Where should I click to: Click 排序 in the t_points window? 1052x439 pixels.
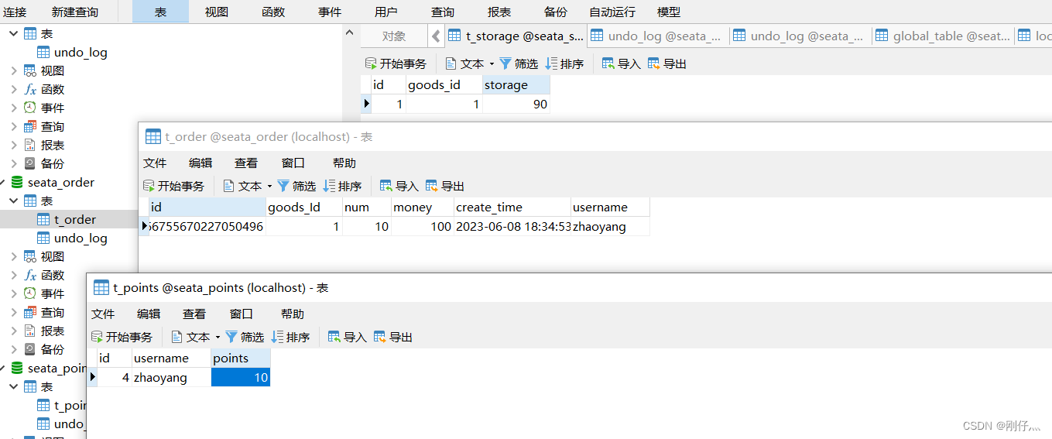click(290, 337)
